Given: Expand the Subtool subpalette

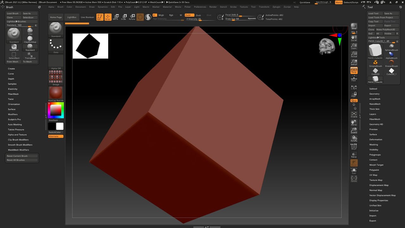Looking at the screenshot, I should (x=373, y=89).
